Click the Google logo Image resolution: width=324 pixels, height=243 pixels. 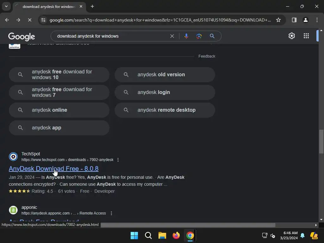(22, 37)
